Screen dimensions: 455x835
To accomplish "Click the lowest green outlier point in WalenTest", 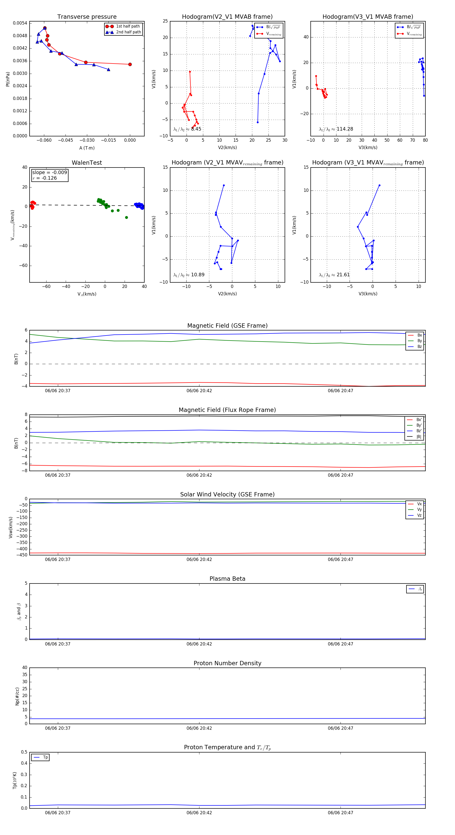I will click(x=126, y=218).
